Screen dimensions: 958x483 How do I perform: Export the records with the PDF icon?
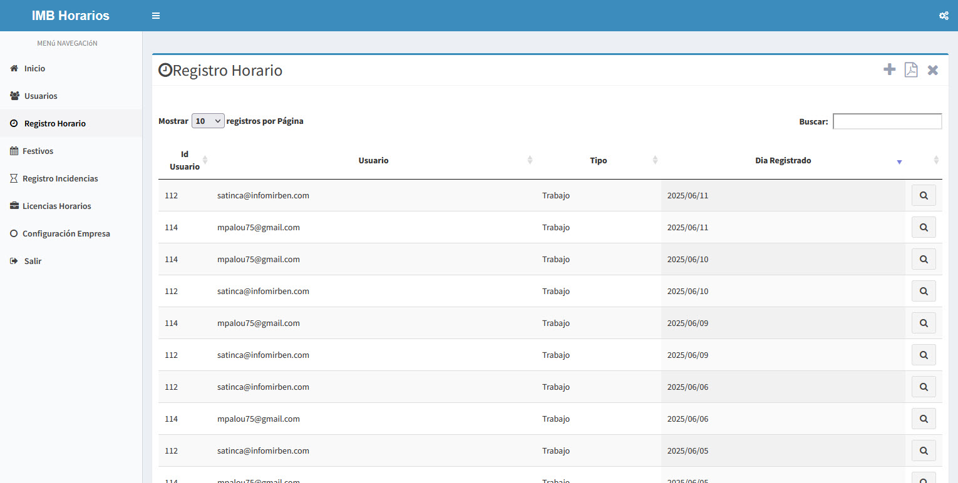911,69
